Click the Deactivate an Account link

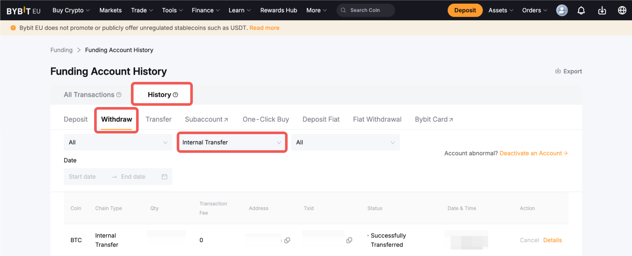point(533,153)
